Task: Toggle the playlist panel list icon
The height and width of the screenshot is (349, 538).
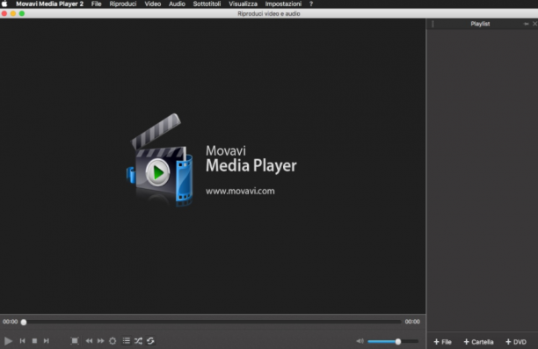Action: [x=127, y=340]
